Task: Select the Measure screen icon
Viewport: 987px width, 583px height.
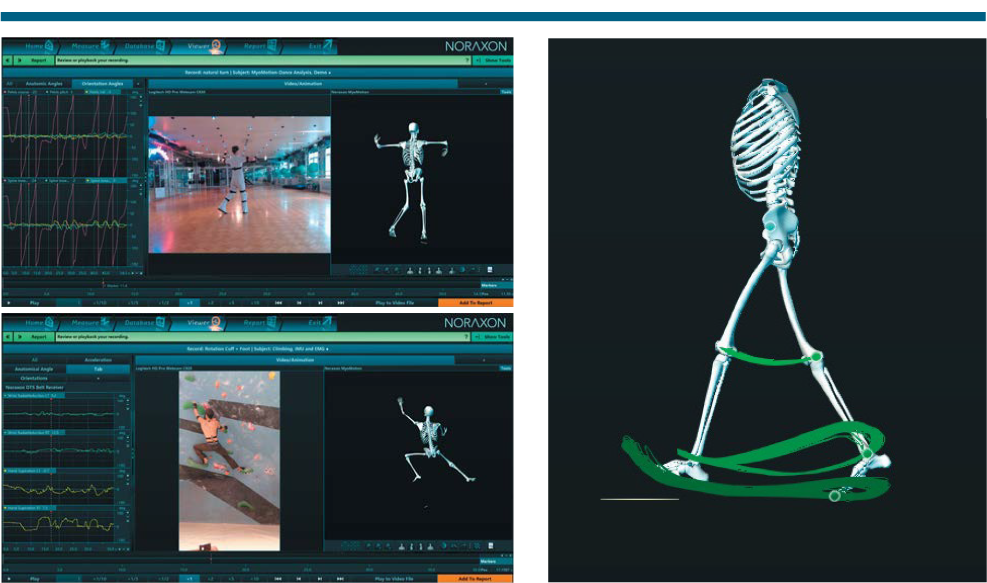Action: pyautogui.click(x=103, y=46)
